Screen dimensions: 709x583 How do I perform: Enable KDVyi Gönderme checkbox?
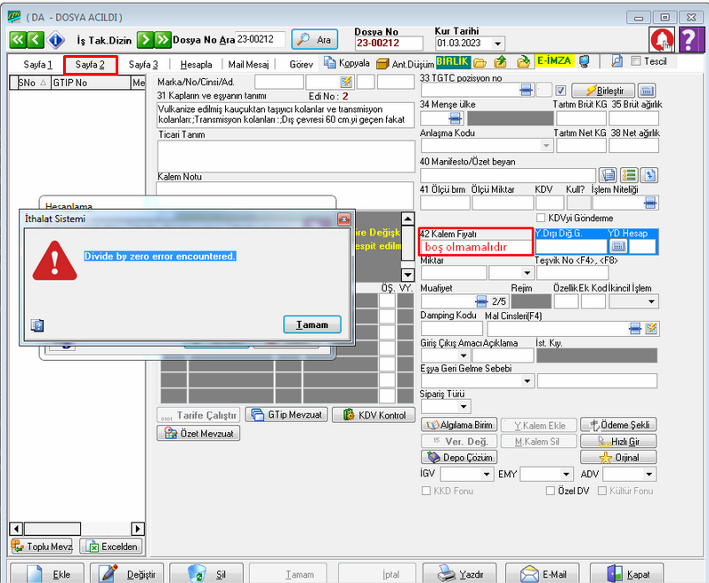coord(541,218)
